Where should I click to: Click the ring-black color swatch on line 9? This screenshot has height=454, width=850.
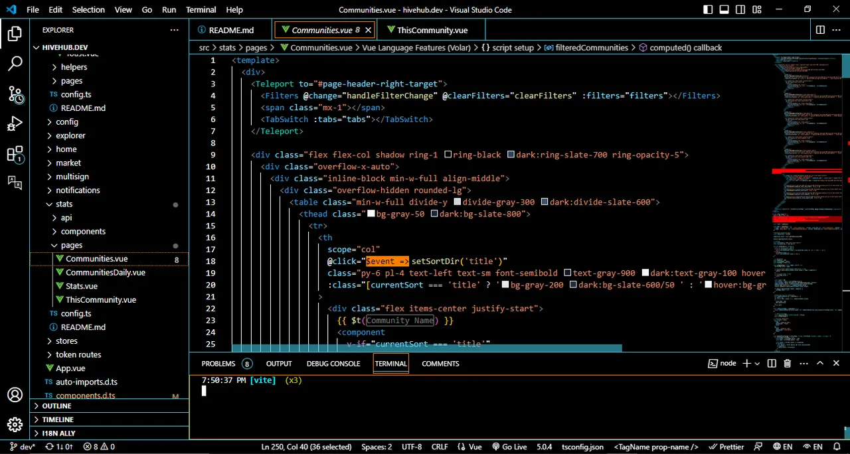click(448, 155)
